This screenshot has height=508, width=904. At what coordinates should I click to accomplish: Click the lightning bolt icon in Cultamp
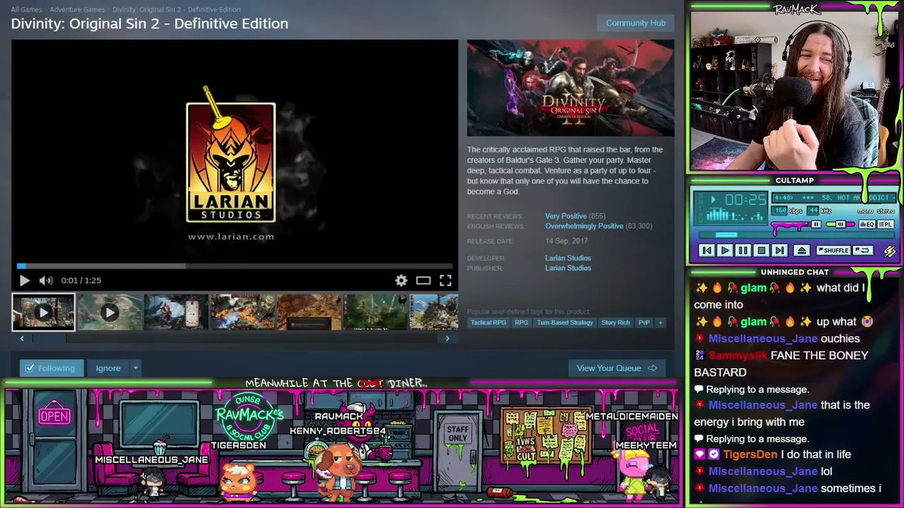(x=889, y=250)
